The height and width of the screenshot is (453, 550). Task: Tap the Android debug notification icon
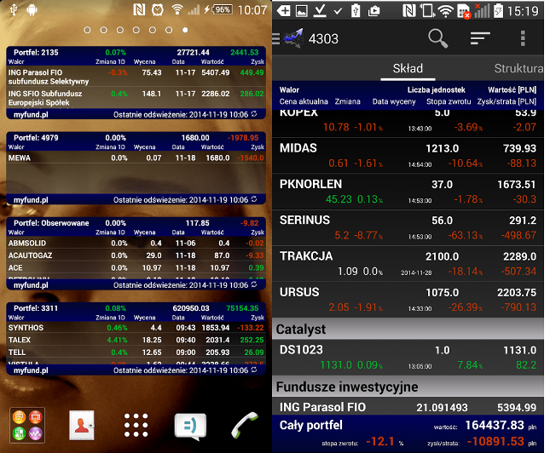[32, 10]
